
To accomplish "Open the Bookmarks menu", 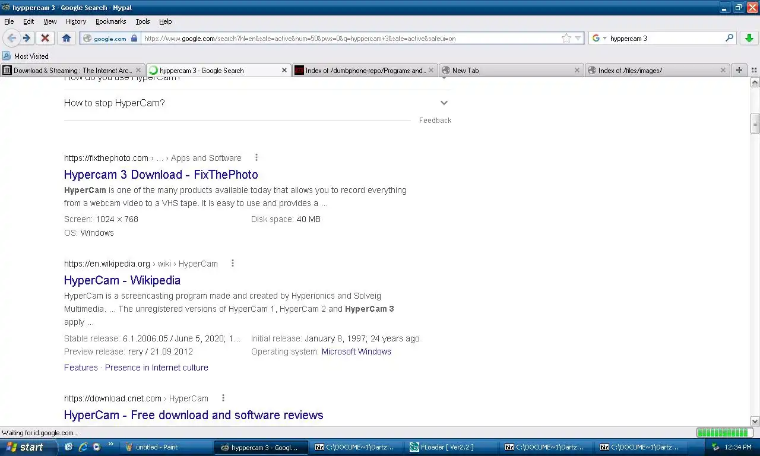I will point(110,21).
